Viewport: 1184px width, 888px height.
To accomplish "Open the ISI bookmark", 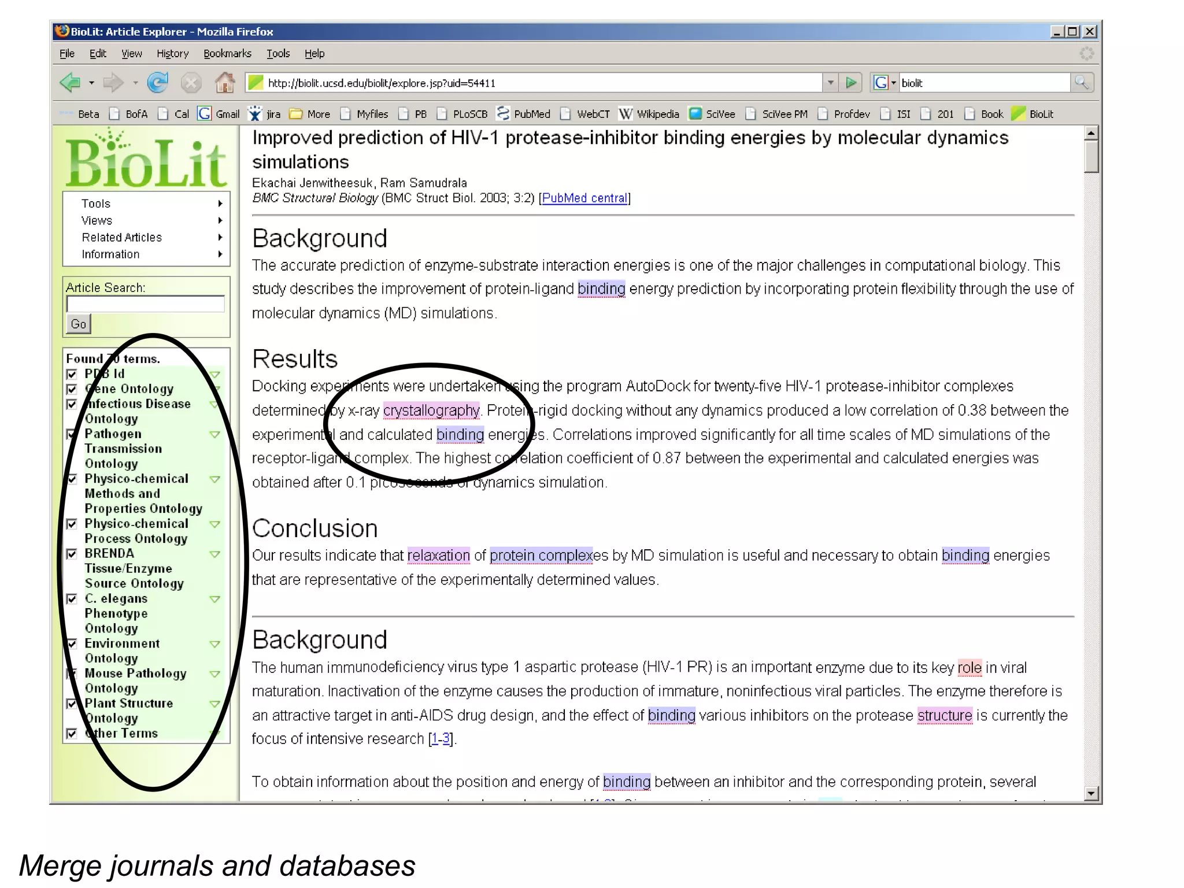I will coord(896,114).
